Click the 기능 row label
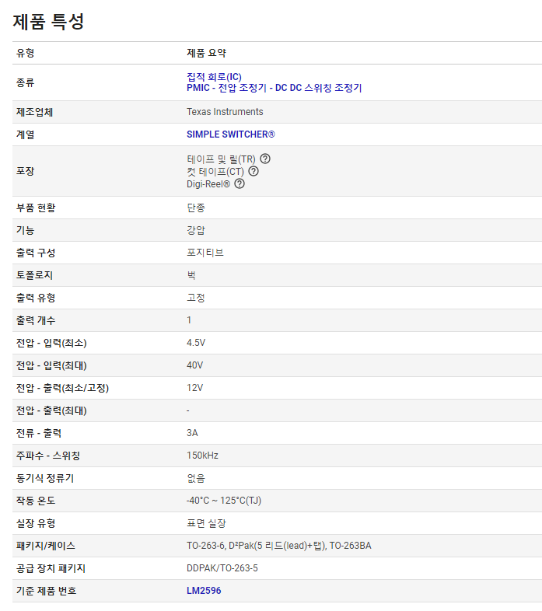The image size is (542, 611). [x=26, y=230]
